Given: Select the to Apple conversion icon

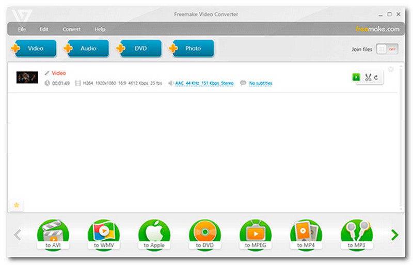Looking at the screenshot, I should [x=154, y=235].
